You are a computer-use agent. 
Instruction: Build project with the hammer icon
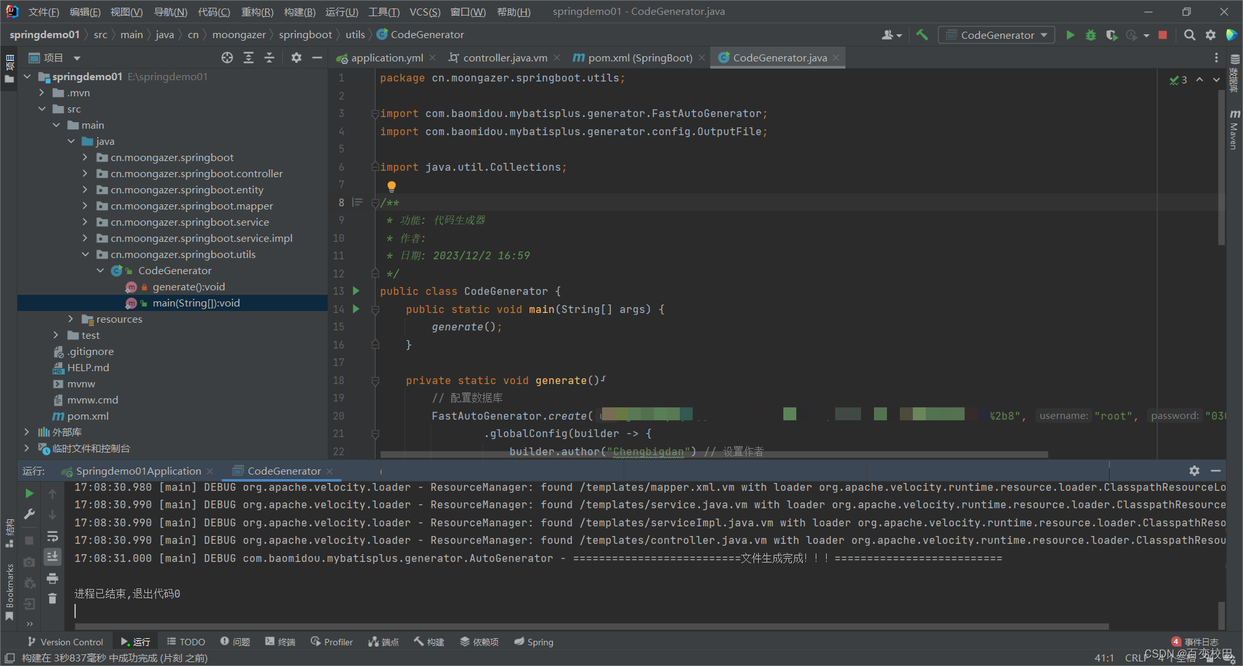point(922,35)
